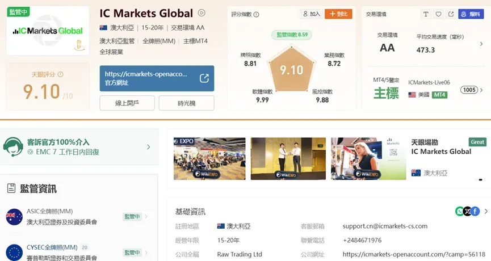This screenshot has width=491, height=261.
Task: Click the WhatsApp social icon
Action: tap(459, 212)
